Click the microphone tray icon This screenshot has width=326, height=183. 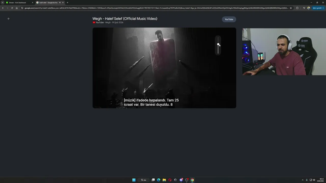[x=307, y=180]
